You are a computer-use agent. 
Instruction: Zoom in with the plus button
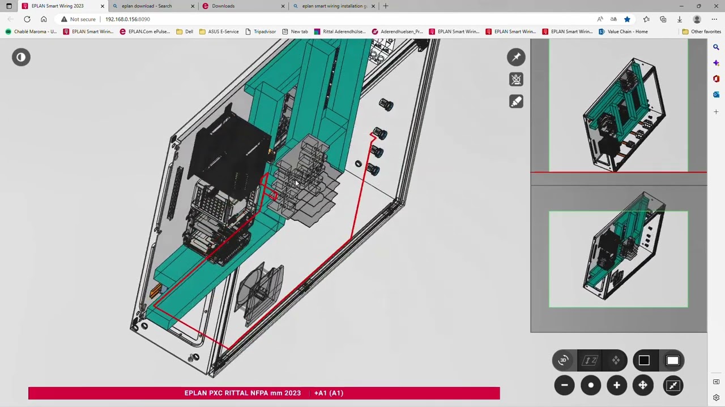(x=617, y=385)
